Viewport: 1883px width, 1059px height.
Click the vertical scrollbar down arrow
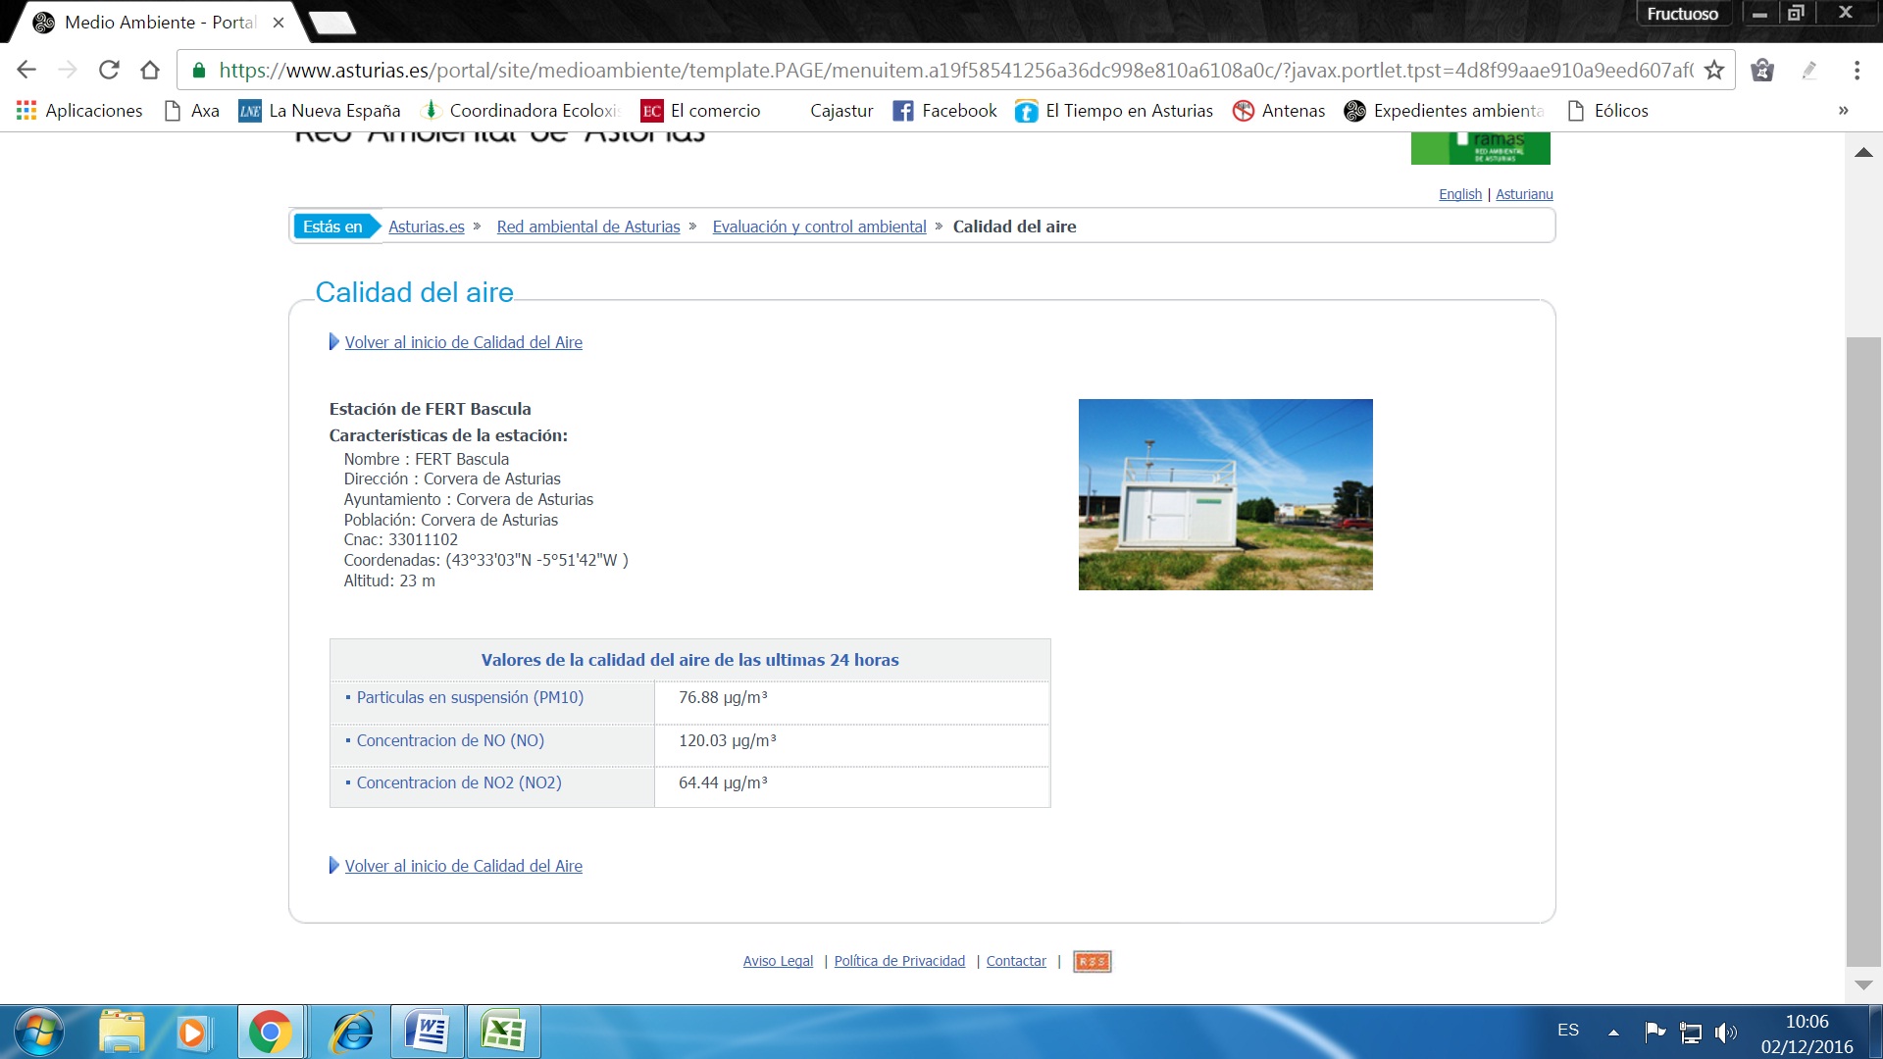click(x=1863, y=984)
